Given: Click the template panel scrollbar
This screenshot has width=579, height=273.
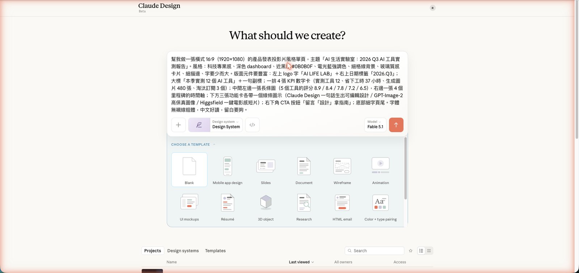Looking at the screenshot, I should coord(406,168).
